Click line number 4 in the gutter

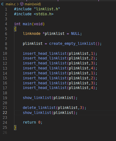point(6,24)
